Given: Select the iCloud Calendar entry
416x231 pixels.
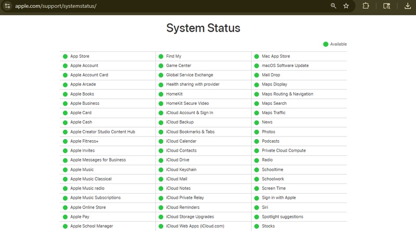Looking at the screenshot, I should pyautogui.click(x=181, y=141).
